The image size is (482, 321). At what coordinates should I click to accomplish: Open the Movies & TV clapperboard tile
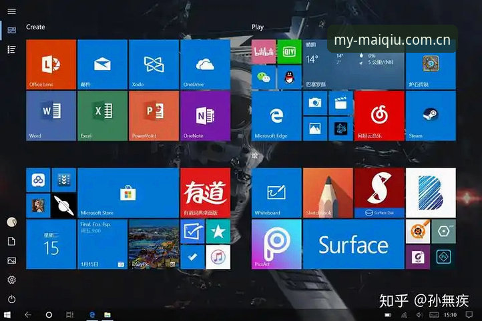point(340,103)
